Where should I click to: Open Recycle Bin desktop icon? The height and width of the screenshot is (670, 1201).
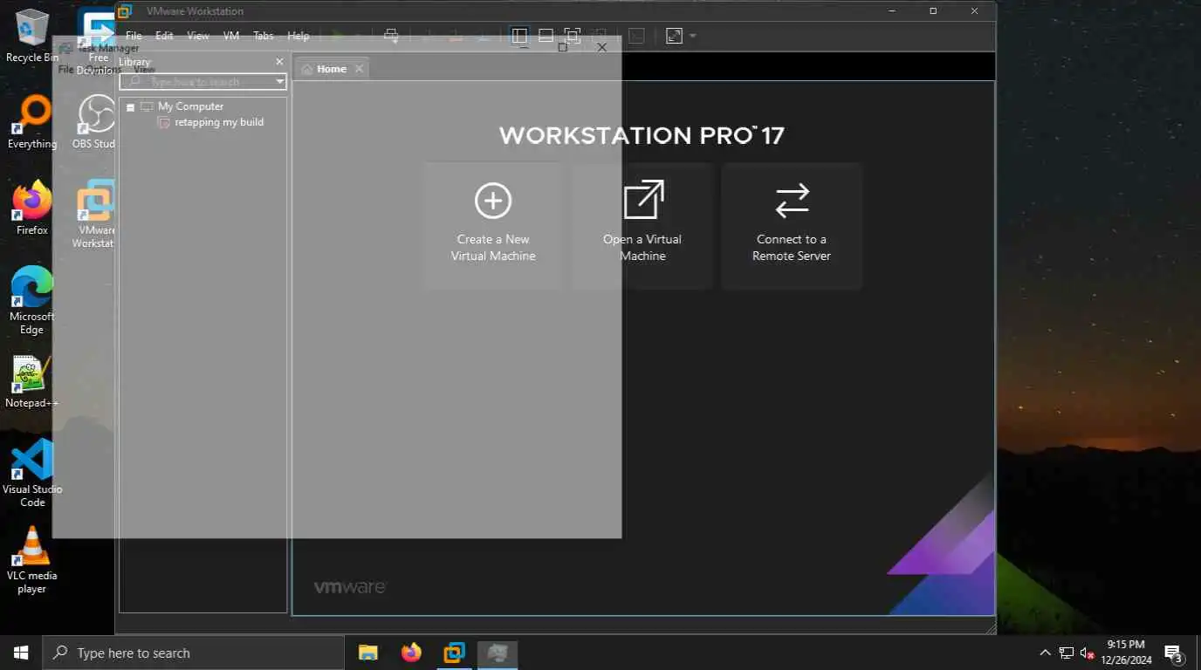[x=32, y=37]
